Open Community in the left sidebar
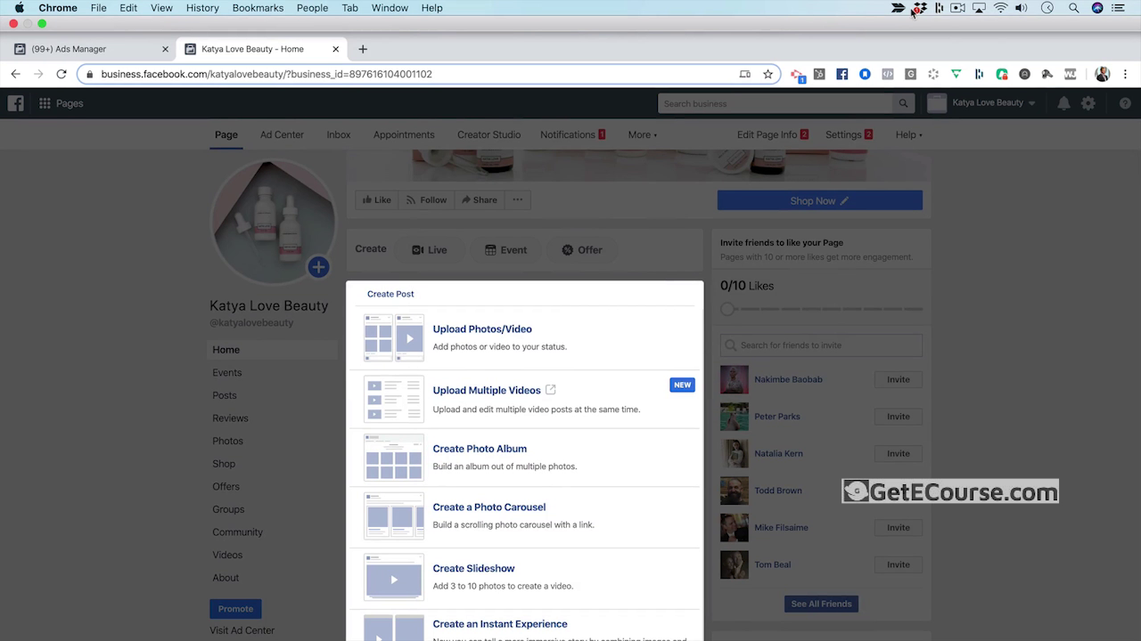This screenshot has height=641, width=1141. (237, 532)
